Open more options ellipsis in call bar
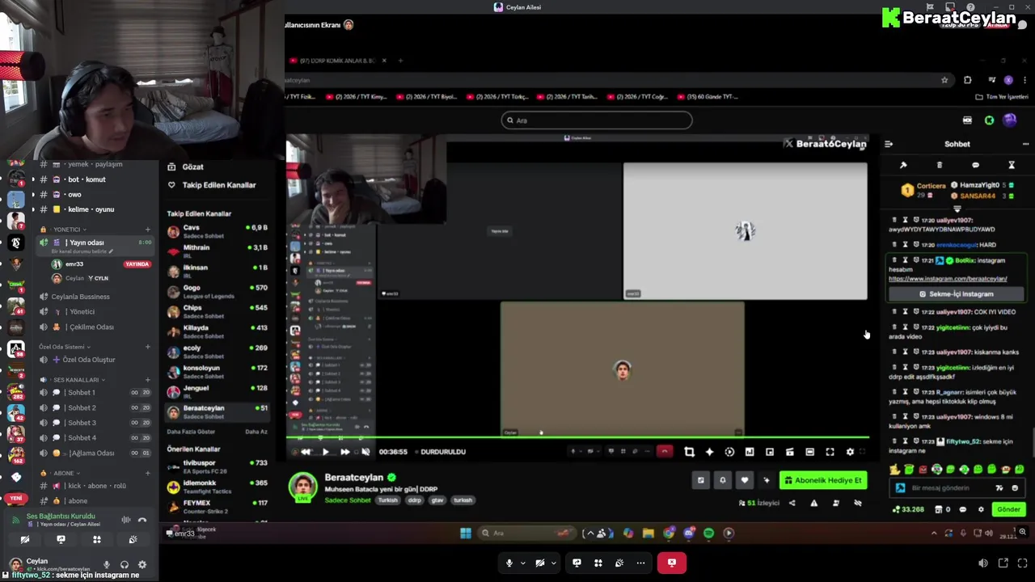 coord(640,563)
